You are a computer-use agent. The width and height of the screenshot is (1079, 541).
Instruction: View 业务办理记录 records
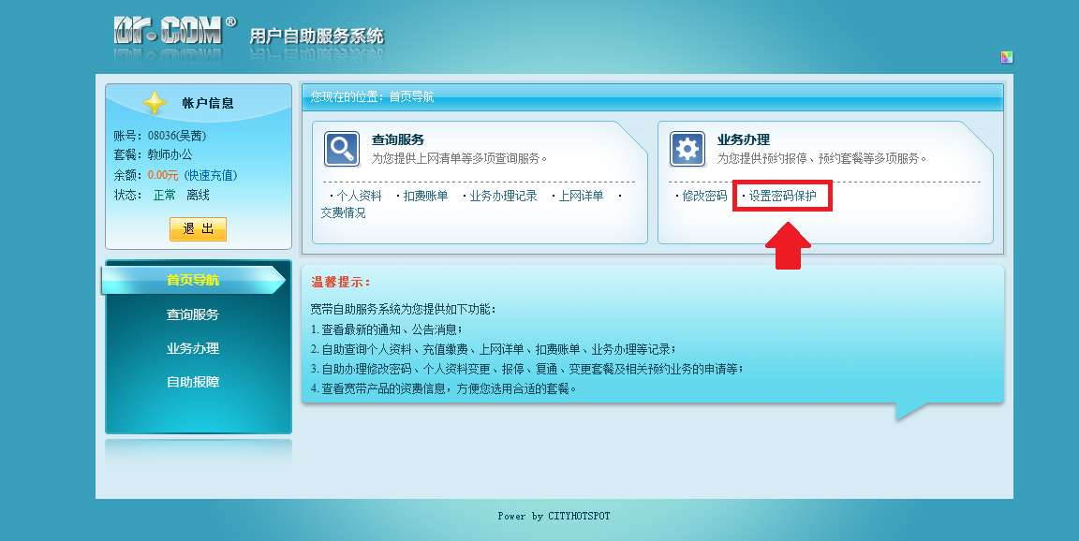click(503, 196)
